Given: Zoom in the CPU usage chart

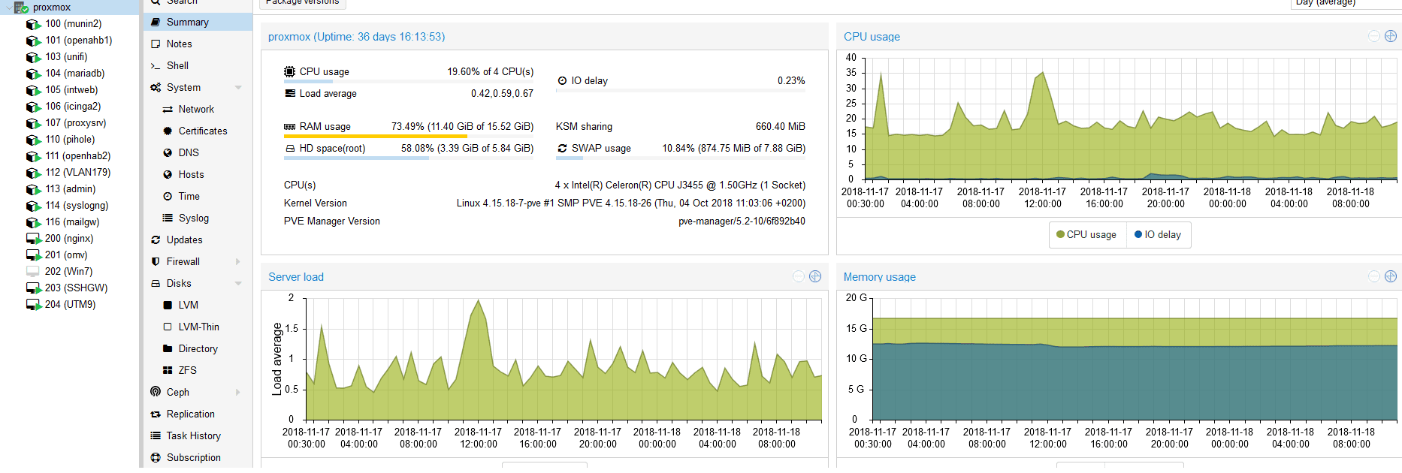Looking at the screenshot, I should tap(1391, 36).
